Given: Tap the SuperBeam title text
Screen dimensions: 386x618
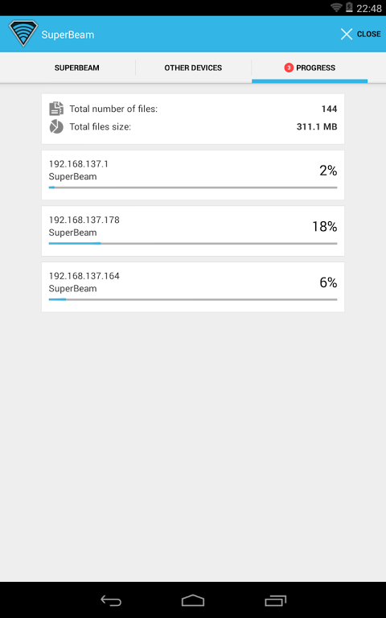Looking at the screenshot, I should 68,35.
